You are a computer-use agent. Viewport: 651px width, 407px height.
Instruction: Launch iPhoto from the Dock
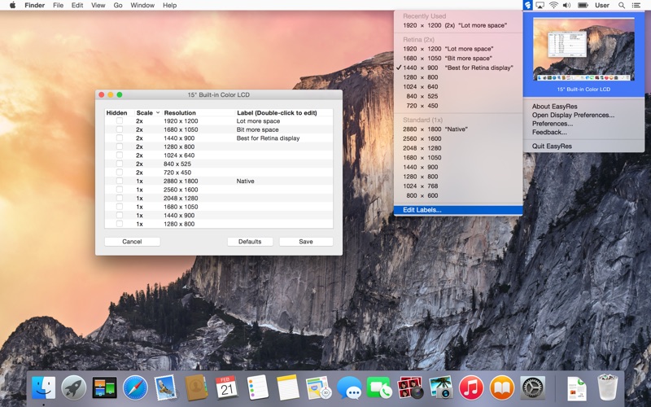tap(440, 388)
